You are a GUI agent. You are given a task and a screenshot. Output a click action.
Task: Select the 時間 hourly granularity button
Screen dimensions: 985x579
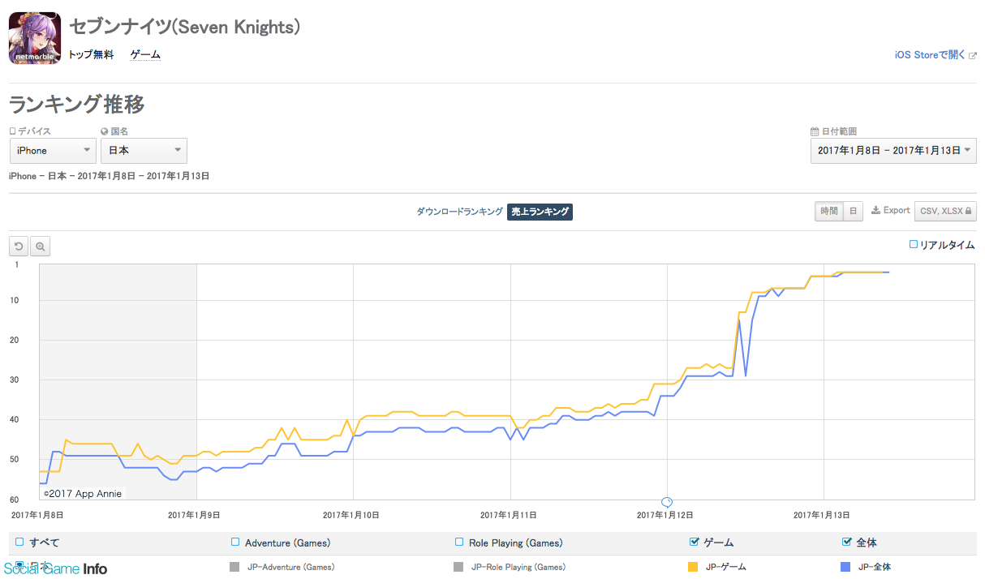pyautogui.click(x=829, y=211)
